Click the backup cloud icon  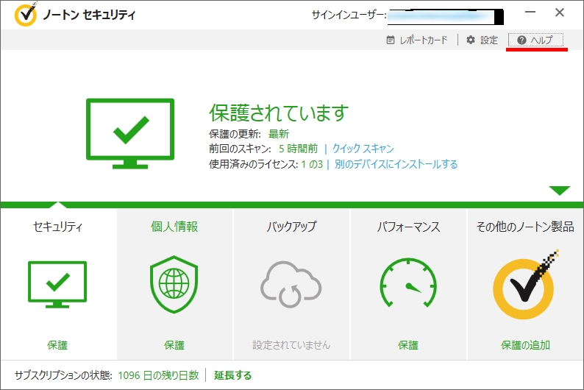pos(291,284)
